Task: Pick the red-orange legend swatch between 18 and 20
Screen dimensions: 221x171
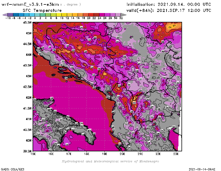Action: pos(86,15)
